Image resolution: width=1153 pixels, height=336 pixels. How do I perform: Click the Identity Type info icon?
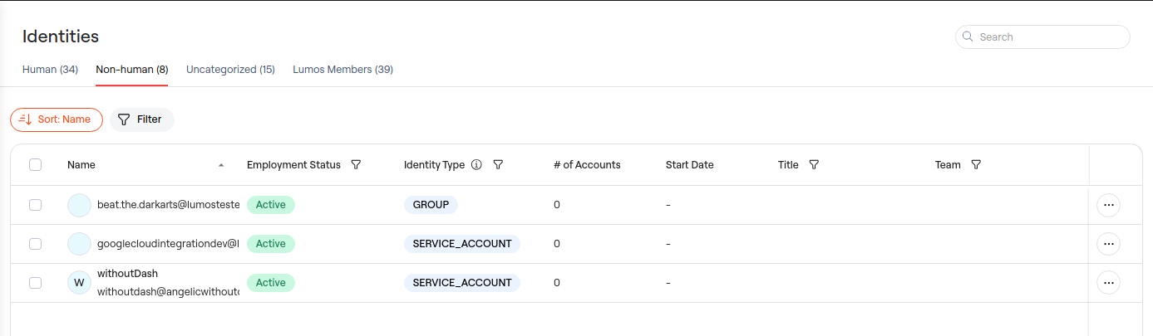[x=476, y=165]
